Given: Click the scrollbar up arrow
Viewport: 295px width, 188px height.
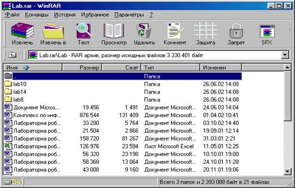Looking at the screenshot, I should point(287,67).
